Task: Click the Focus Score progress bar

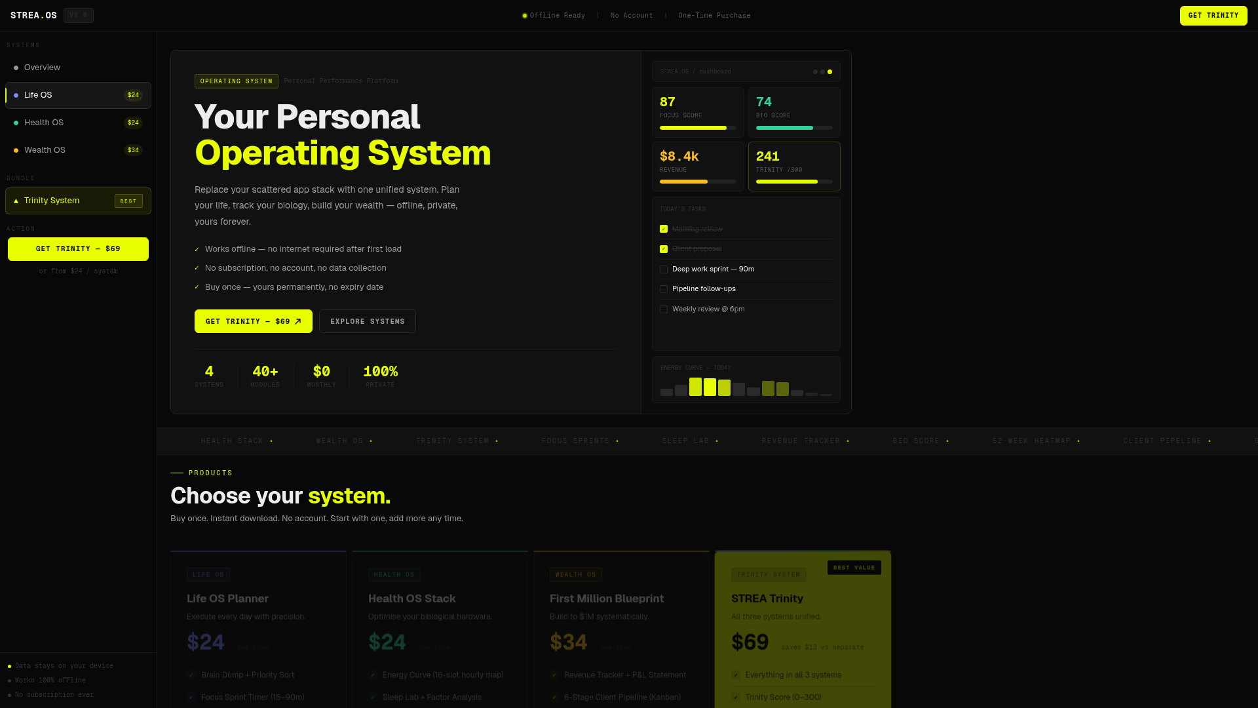Action: tap(698, 128)
